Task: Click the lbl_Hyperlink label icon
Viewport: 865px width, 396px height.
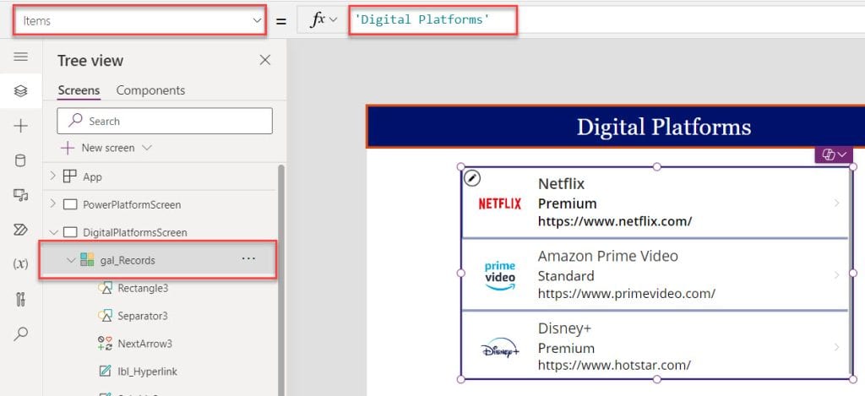Action: [105, 372]
